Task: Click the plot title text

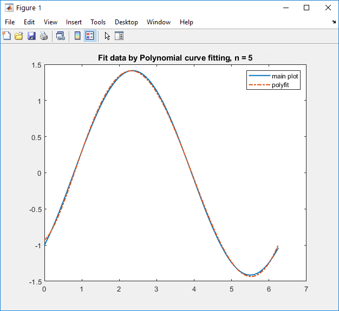Action: pos(175,58)
